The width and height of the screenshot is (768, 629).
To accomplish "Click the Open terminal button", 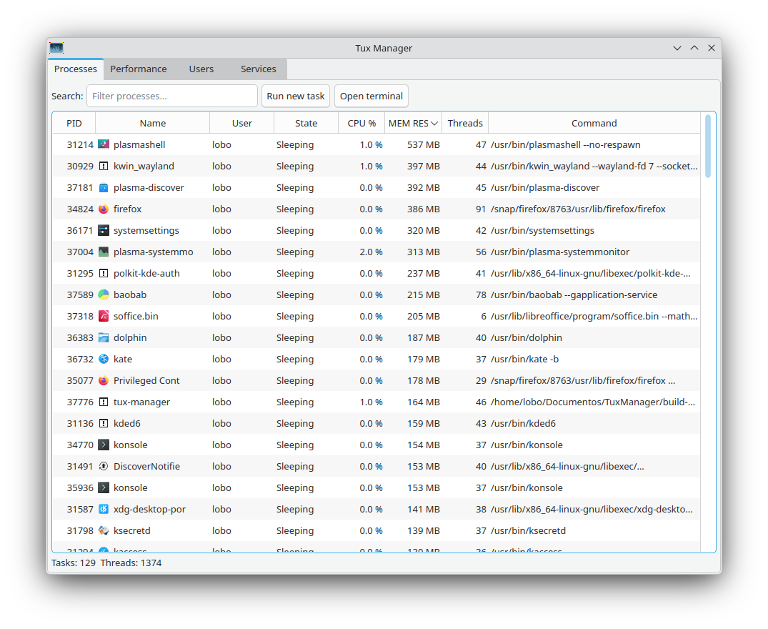I will point(371,96).
